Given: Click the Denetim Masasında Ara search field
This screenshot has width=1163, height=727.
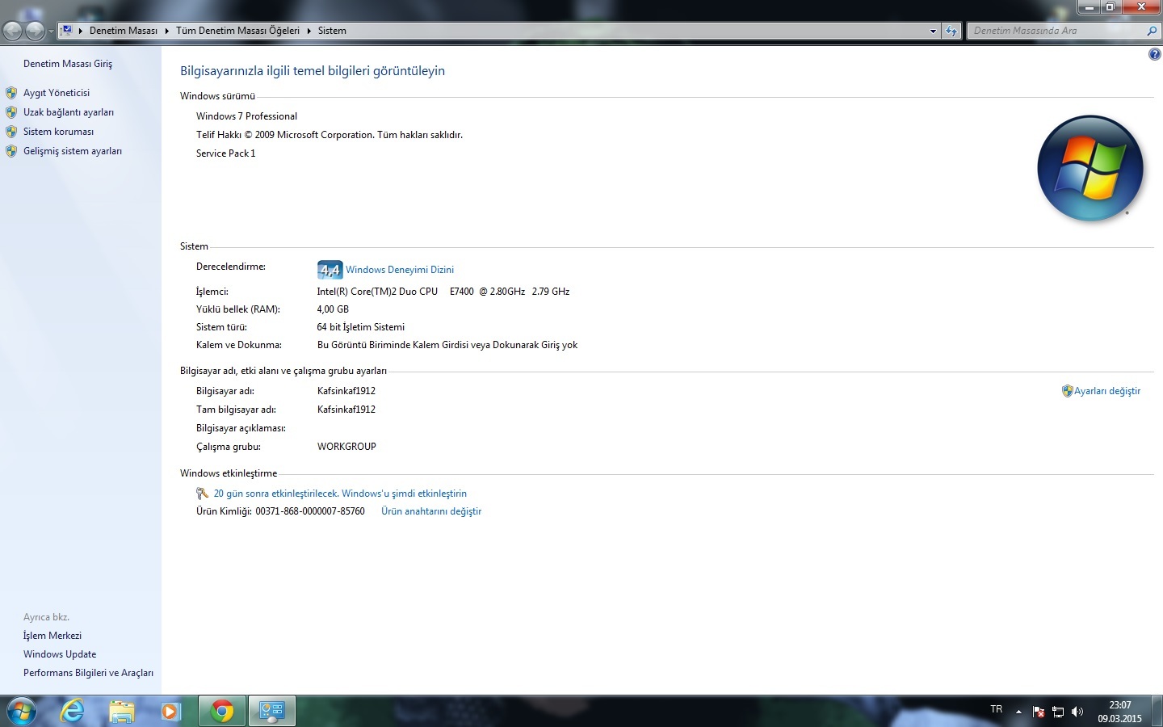Looking at the screenshot, I should pos(1056,31).
